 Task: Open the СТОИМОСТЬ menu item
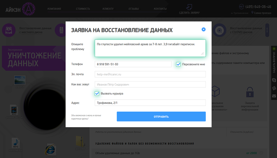pos(83,9)
